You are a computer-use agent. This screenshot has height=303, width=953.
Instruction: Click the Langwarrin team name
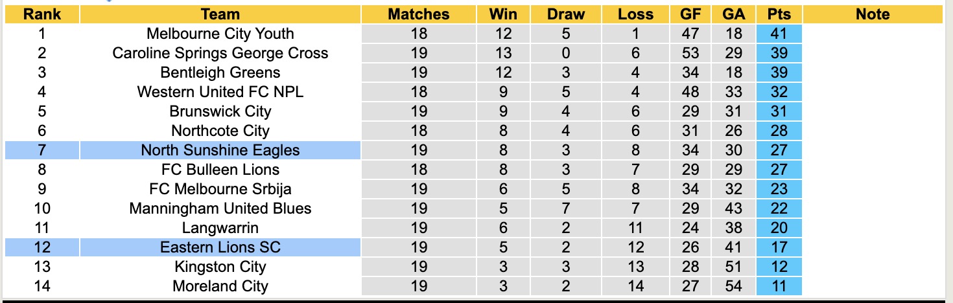point(220,228)
